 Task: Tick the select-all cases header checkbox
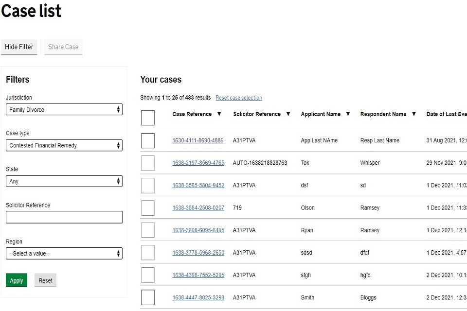pos(148,118)
